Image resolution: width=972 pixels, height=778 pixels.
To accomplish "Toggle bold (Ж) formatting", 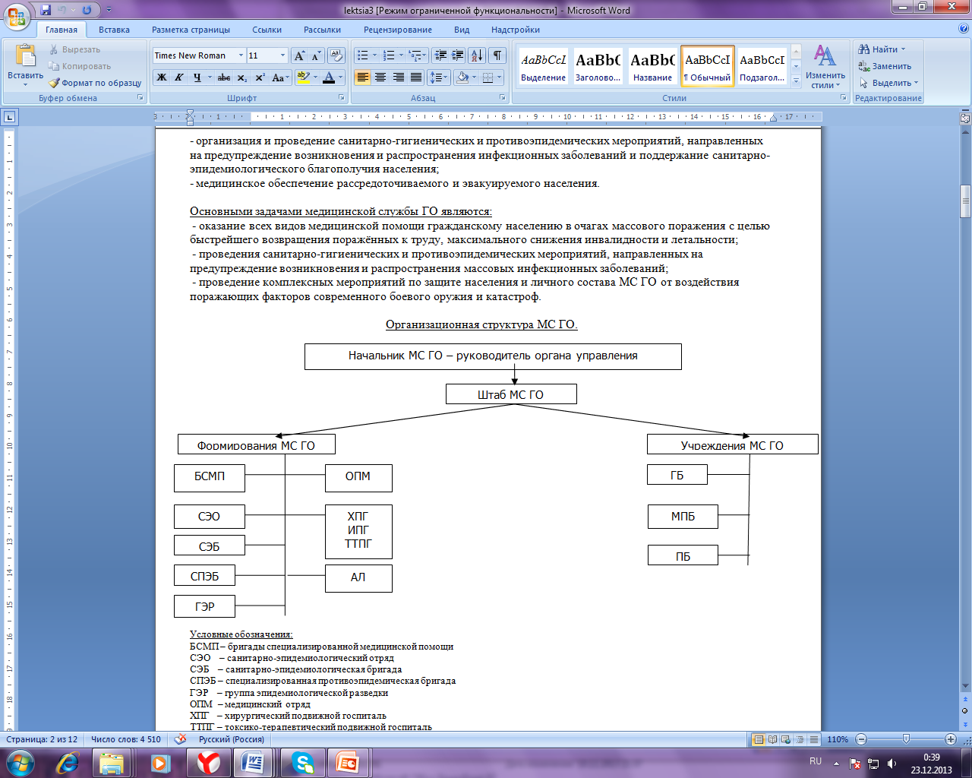I will click(x=162, y=77).
